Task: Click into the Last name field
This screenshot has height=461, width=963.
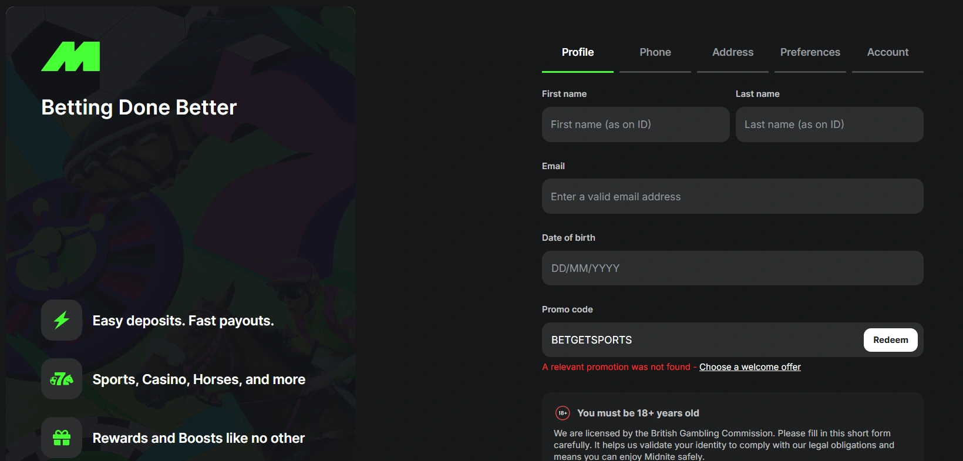Action: 829,124
